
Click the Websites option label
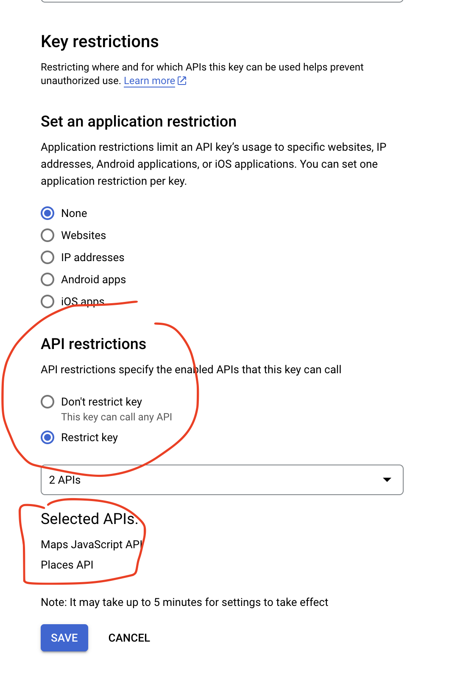pos(84,235)
